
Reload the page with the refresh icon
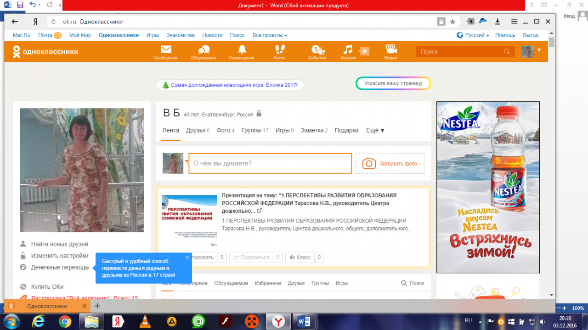(x=54, y=22)
